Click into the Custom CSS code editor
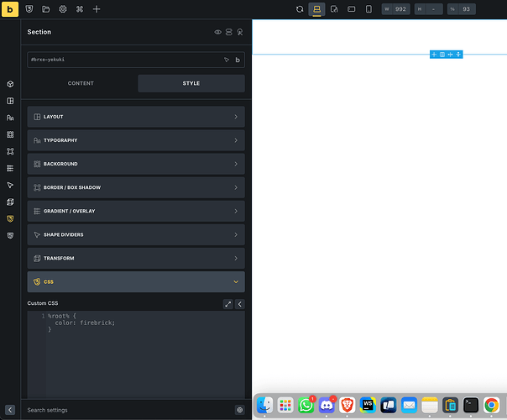This screenshot has width=507, height=420. pos(136,354)
